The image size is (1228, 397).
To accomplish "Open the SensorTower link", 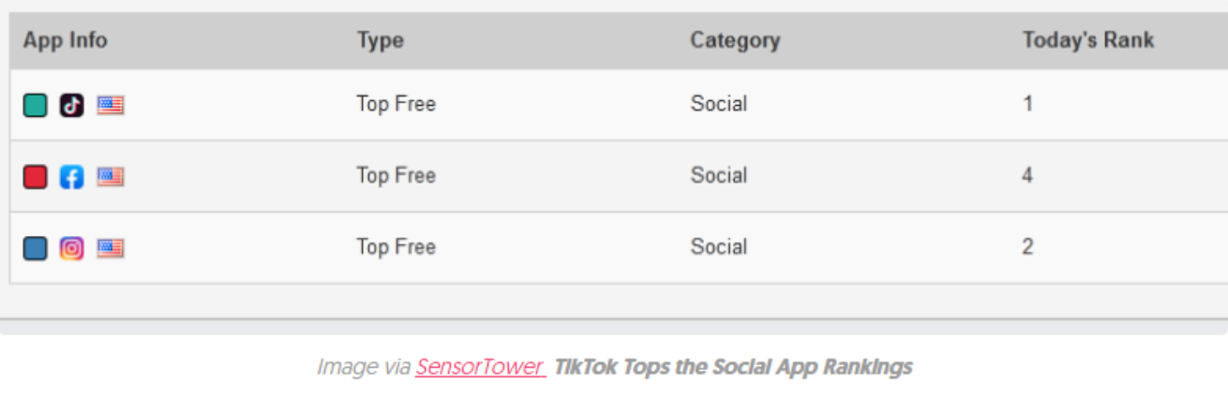I will click(481, 366).
